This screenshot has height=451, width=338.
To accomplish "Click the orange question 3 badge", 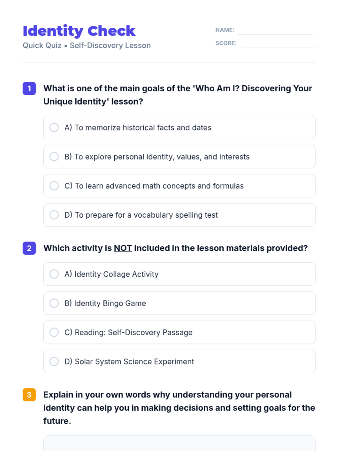I will point(29,395).
